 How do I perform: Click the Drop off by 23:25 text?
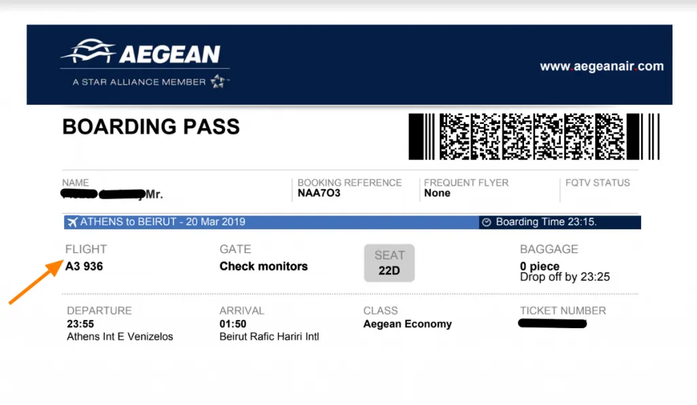pos(565,277)
